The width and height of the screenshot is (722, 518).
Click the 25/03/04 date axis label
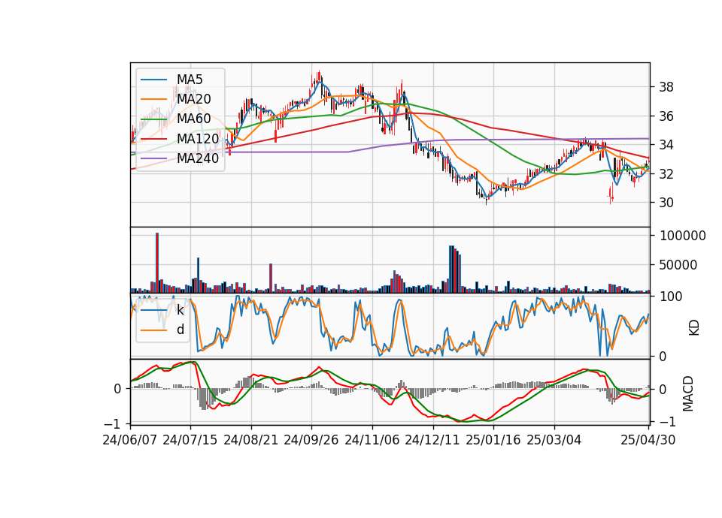(554, 440)
